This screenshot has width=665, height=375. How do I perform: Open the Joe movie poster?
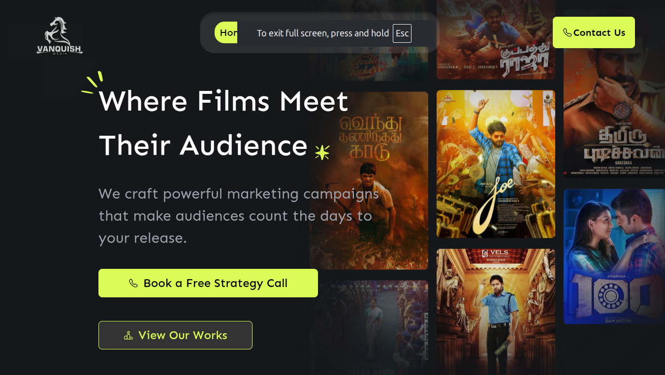(x=496, y=164)
